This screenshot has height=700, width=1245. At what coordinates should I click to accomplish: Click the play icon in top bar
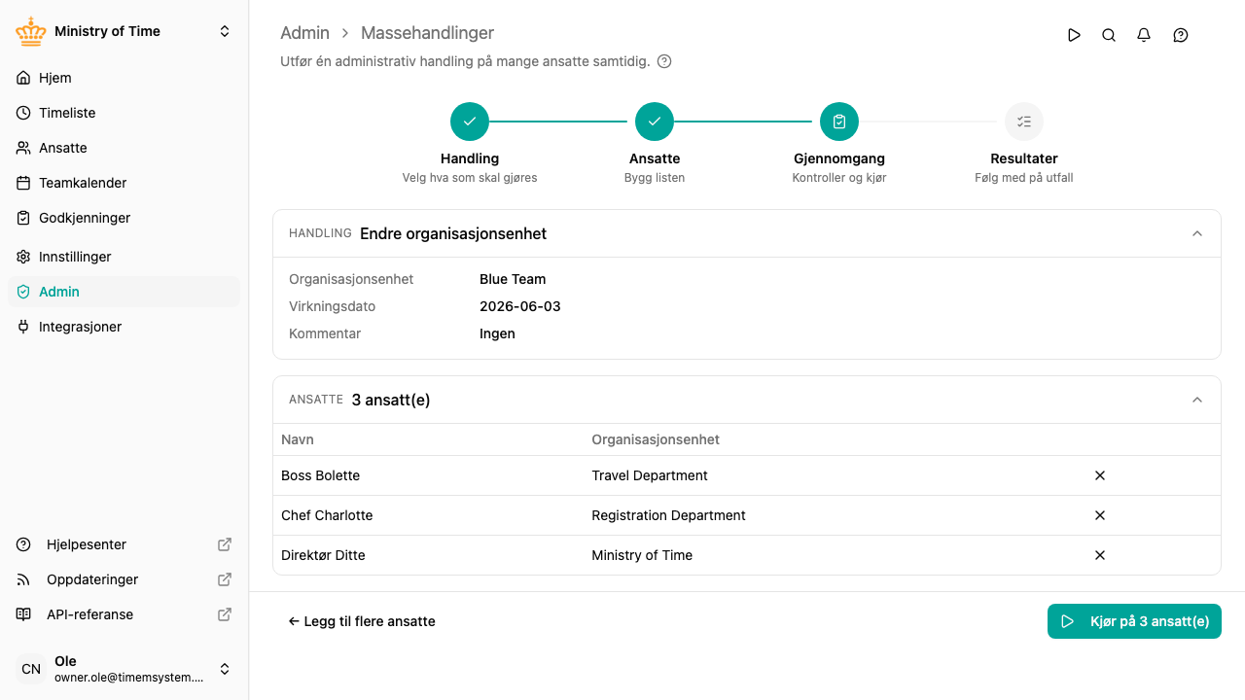1074,35
